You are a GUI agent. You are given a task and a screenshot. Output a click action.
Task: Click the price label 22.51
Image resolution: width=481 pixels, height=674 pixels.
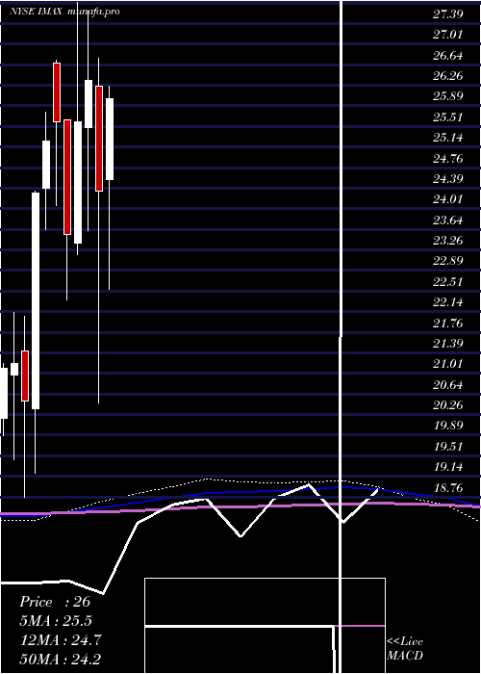tap(447, 281)
